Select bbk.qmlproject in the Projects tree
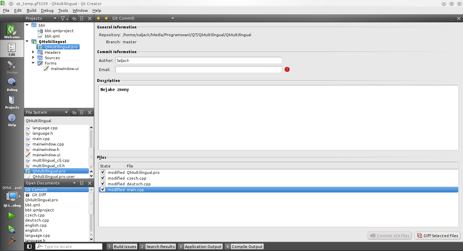463x251 pixels. 59,30
